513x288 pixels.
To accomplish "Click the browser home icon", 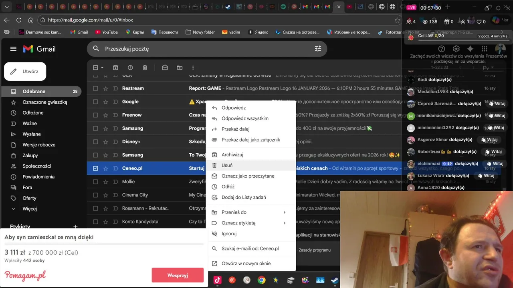I will click(x=31, y=20).
